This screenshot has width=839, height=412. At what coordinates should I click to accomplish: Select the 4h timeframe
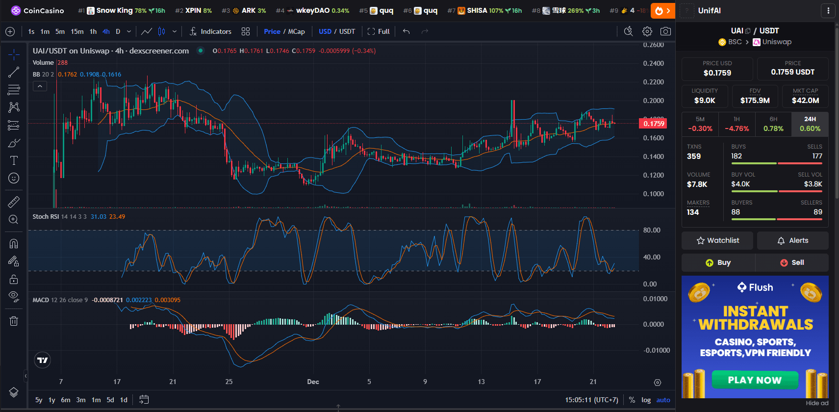[x=106, y=31]
